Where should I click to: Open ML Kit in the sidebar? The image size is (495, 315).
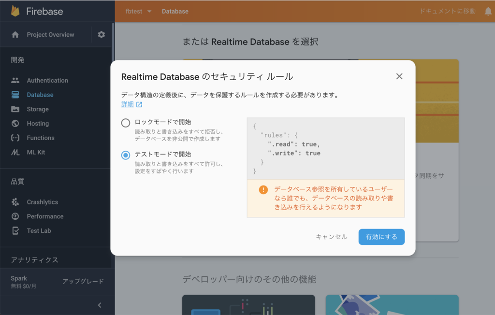tap(36, 152)
